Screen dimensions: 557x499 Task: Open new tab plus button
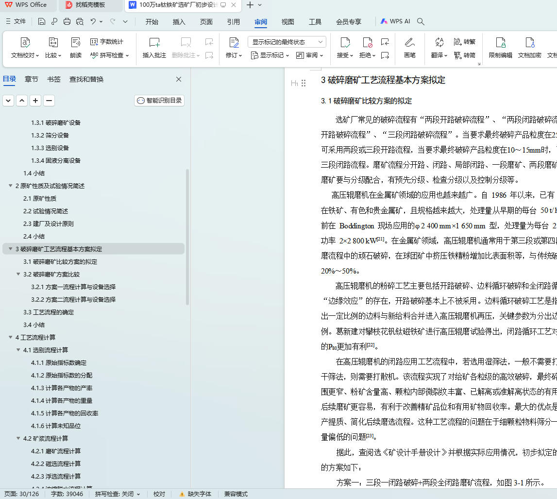[250, 5]
